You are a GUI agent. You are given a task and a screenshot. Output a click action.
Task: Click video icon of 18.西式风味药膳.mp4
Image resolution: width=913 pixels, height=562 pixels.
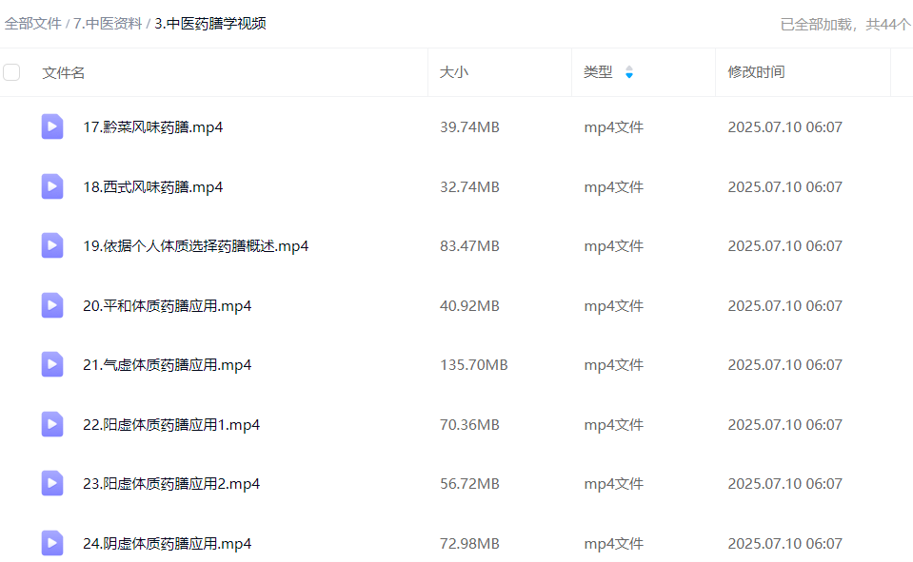52,186
